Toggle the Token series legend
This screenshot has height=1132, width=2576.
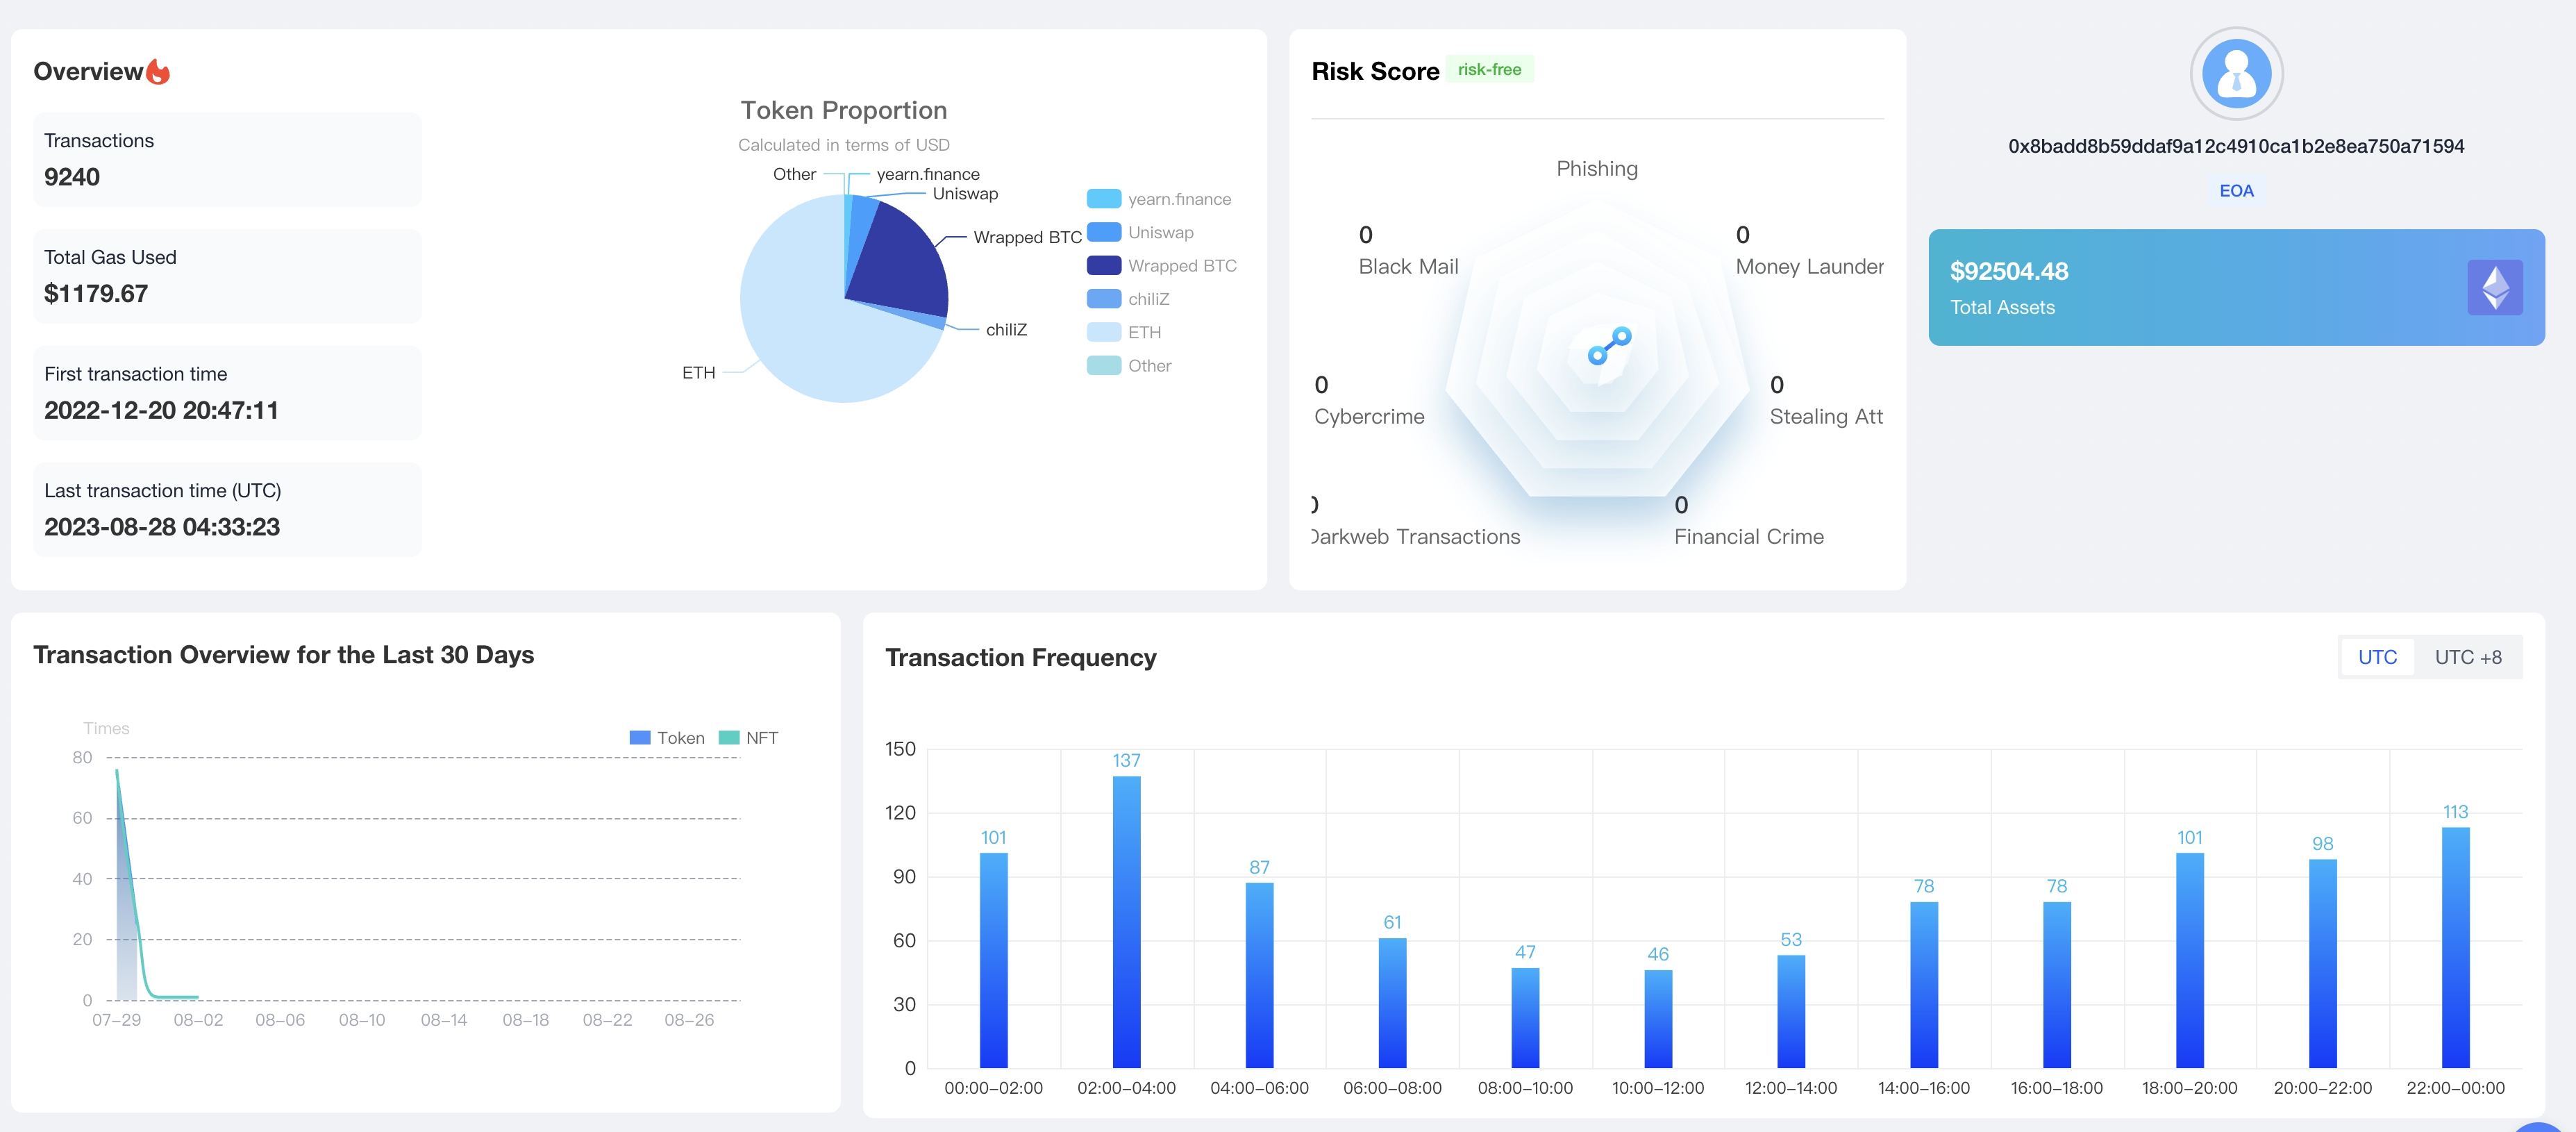point(667,737)
